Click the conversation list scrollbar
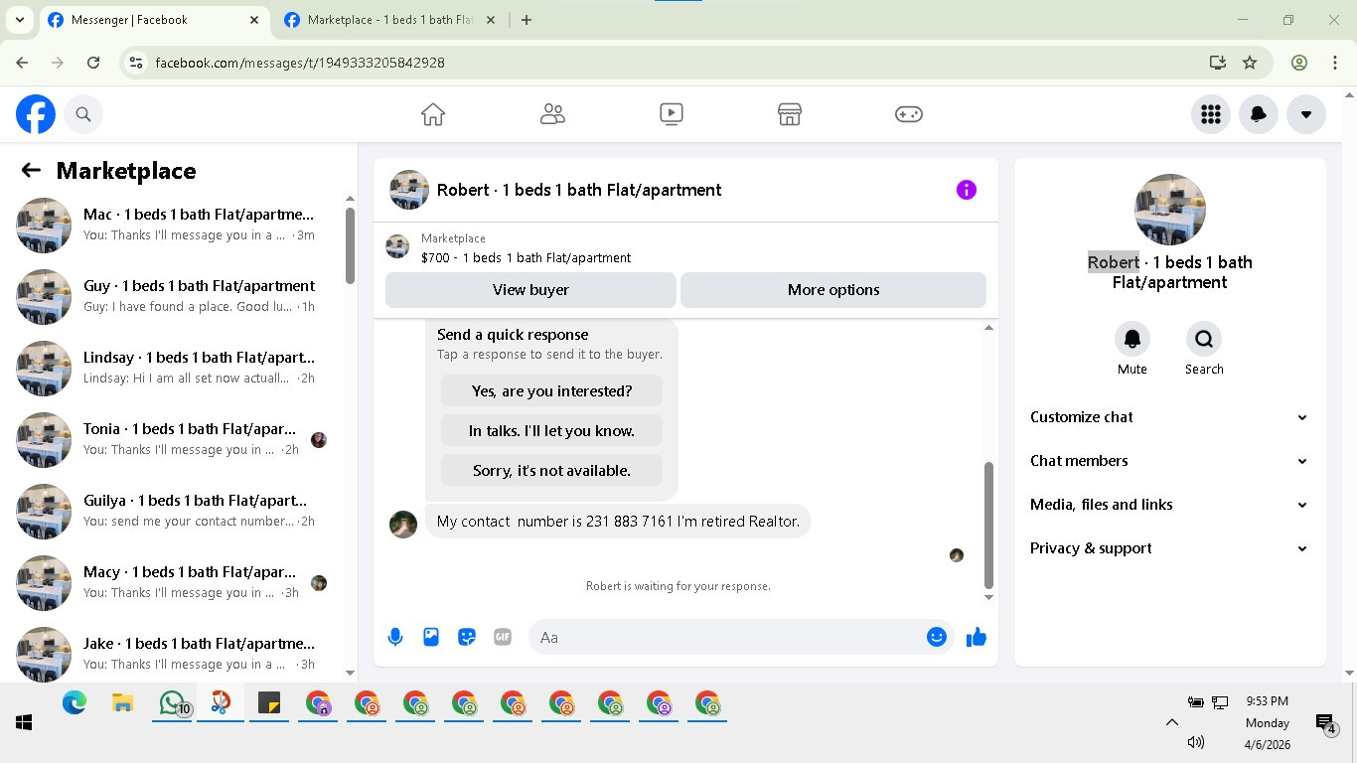The image size is (1357, 763). pyautogui.click(x=350, y=244)
